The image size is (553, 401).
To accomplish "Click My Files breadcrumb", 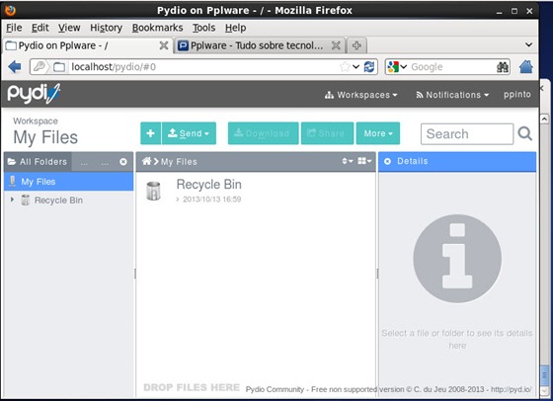I will [179, 162].
